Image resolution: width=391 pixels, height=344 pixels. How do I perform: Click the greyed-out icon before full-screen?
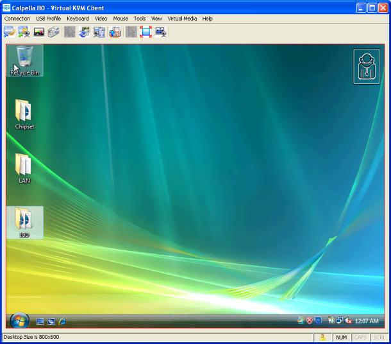tap(131, 32)
